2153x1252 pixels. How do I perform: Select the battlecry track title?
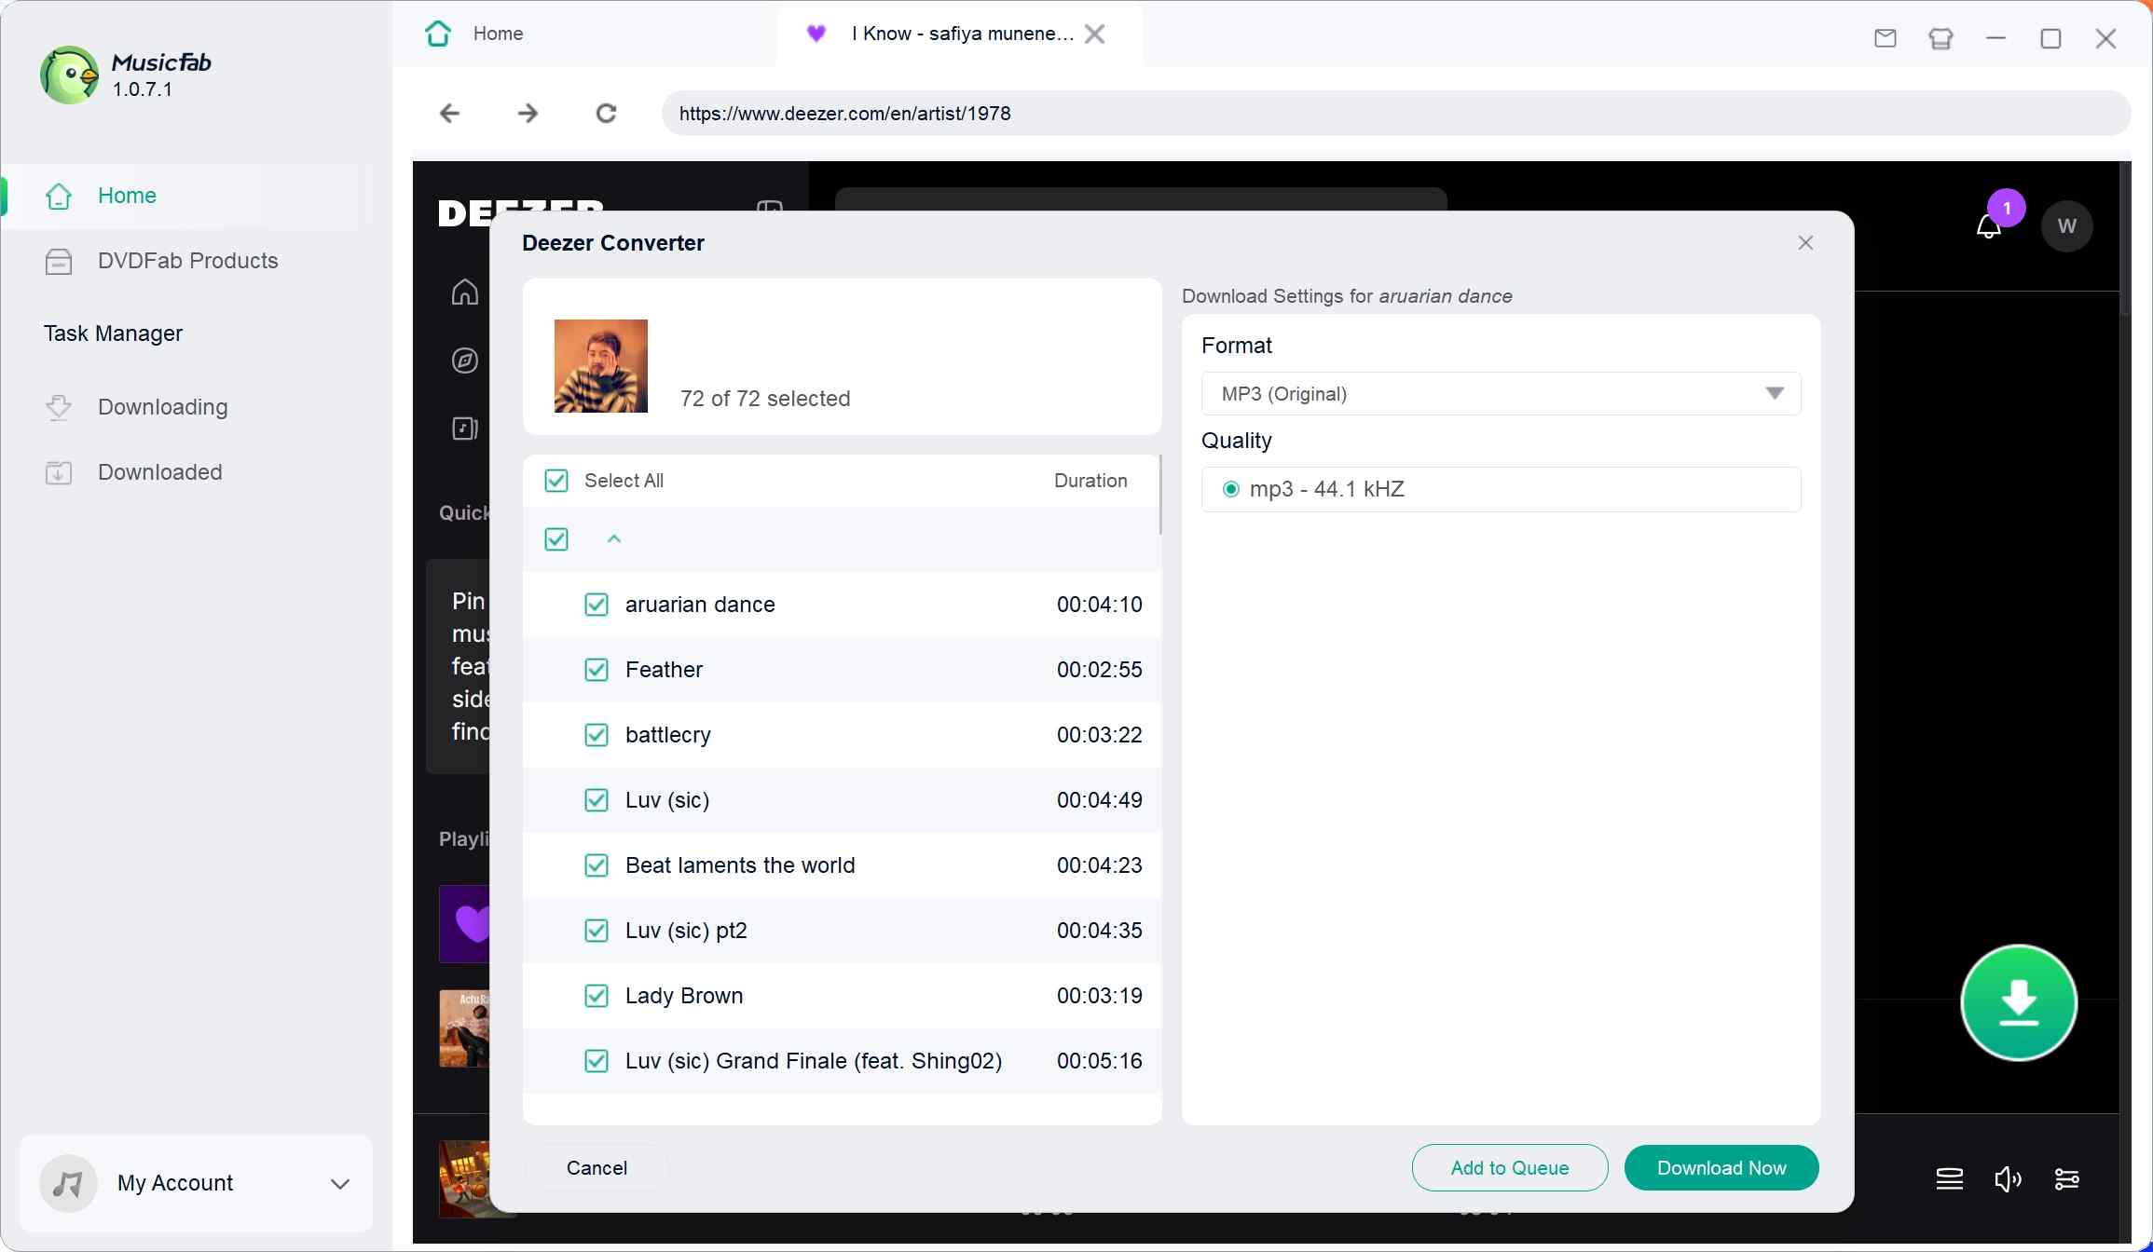coord(668,735)
